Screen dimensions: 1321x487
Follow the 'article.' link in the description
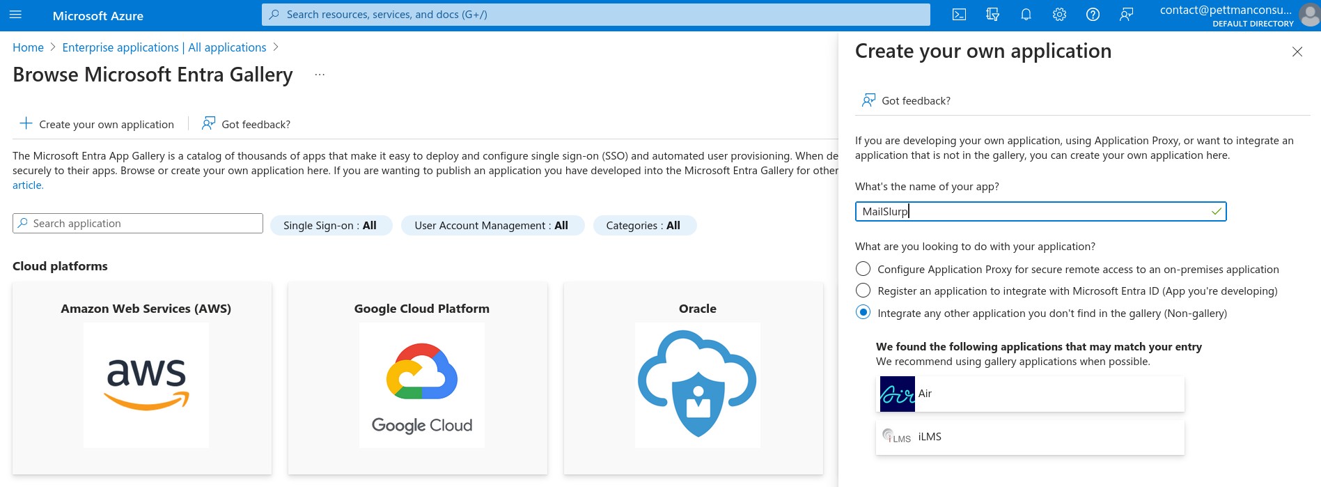pyautogui.click(x=28, y=185)
